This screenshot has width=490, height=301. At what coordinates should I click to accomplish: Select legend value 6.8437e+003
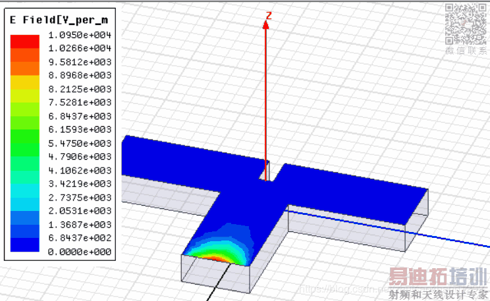click(80, 116)
